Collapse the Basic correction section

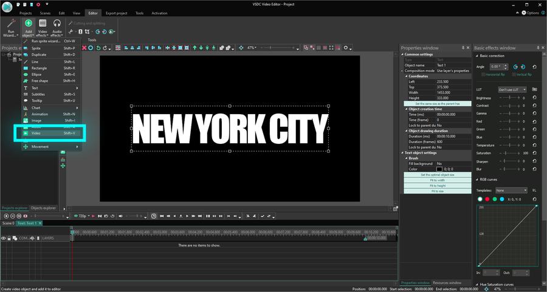pyautogui.click(x=477, y=56)
